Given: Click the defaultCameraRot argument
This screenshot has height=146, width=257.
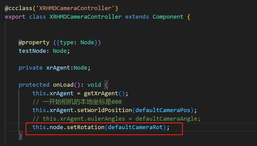Looking at the screenshot, I should (x=135, y=127).
